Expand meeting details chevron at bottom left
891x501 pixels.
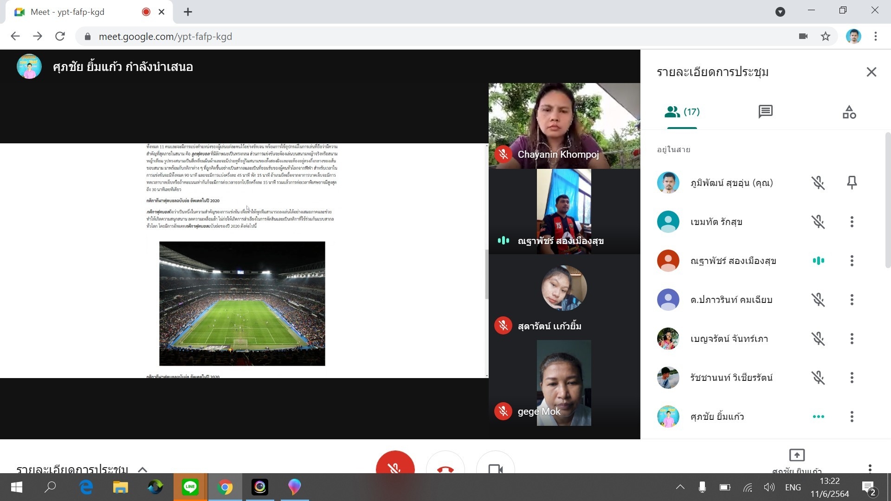(x=142, y=469)
